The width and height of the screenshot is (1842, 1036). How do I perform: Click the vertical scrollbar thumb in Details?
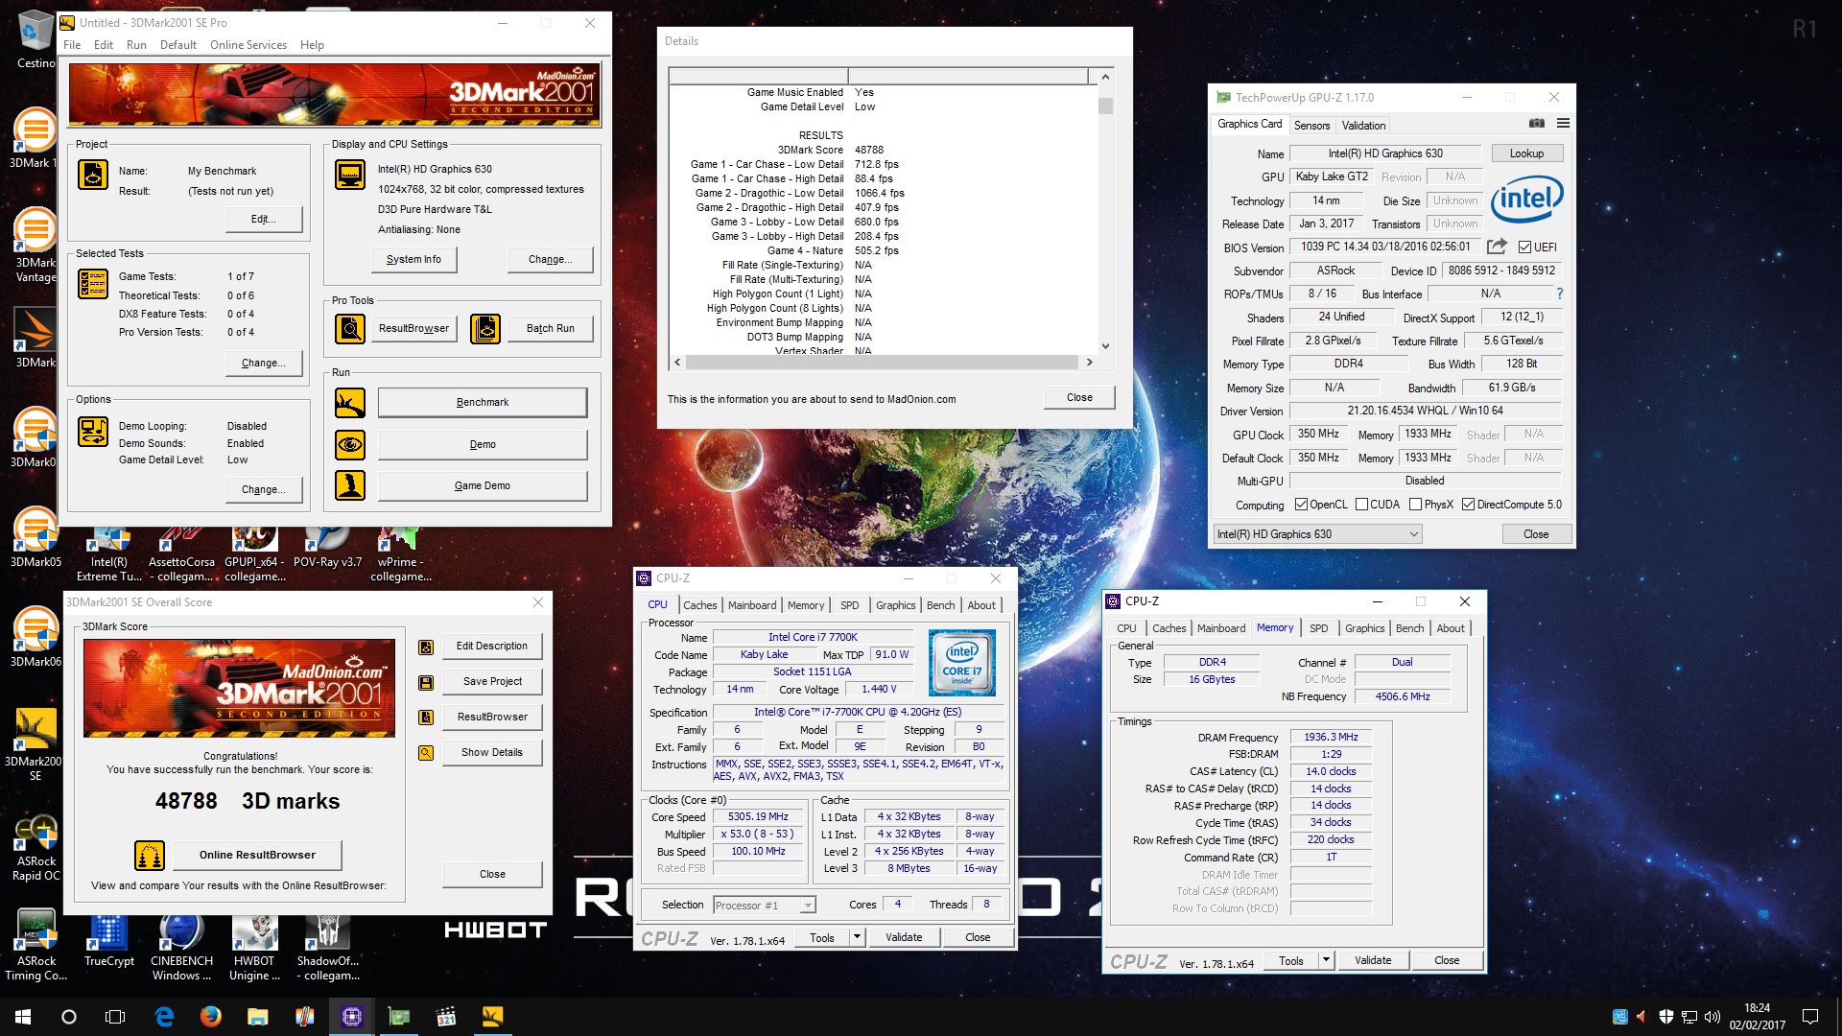pos(1105,106)
